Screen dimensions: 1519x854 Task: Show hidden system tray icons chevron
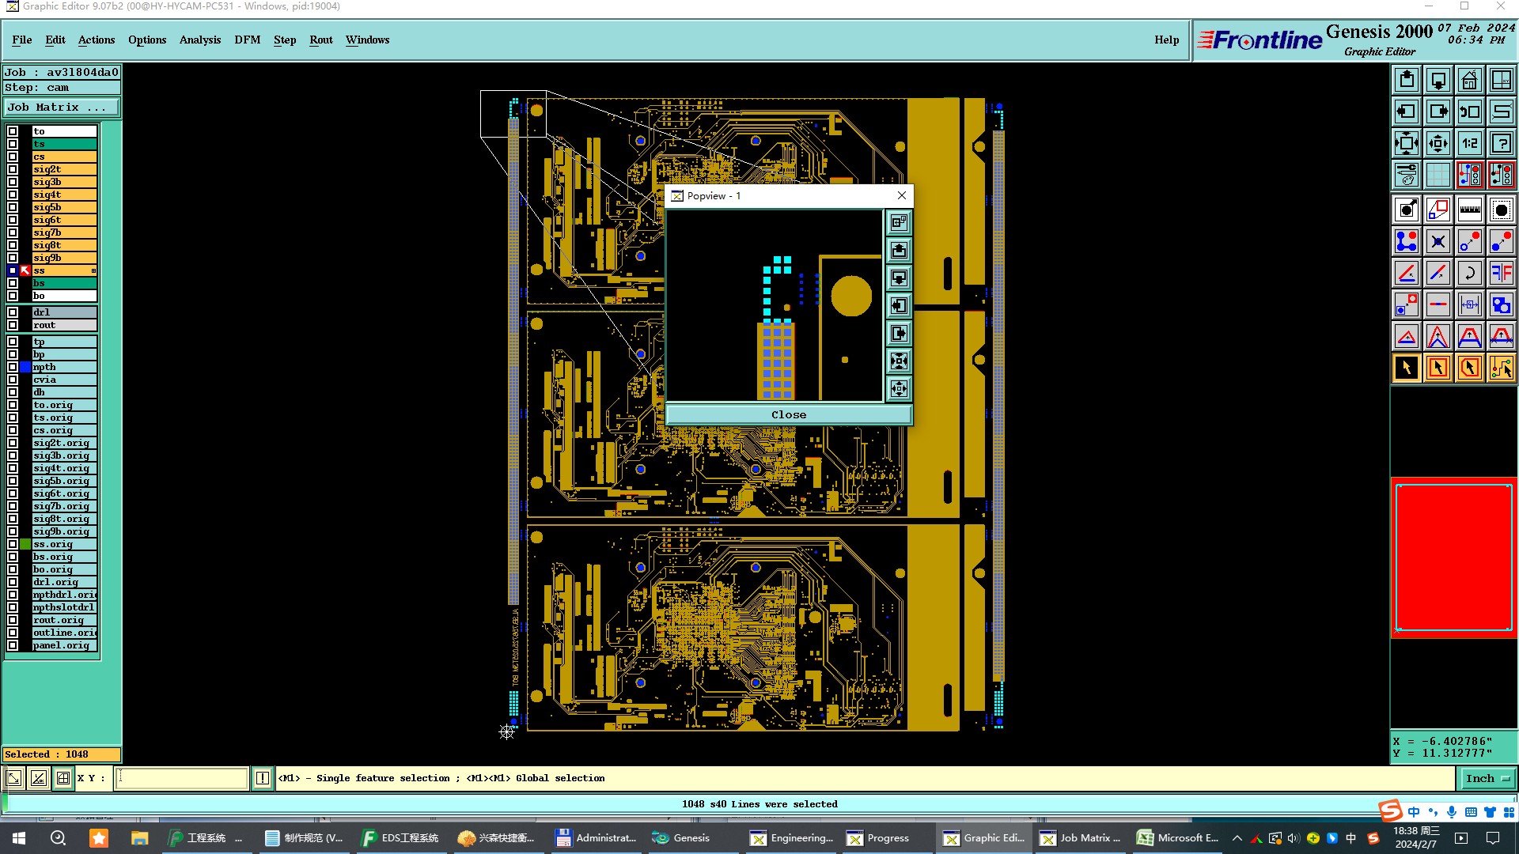point(1237,838)
